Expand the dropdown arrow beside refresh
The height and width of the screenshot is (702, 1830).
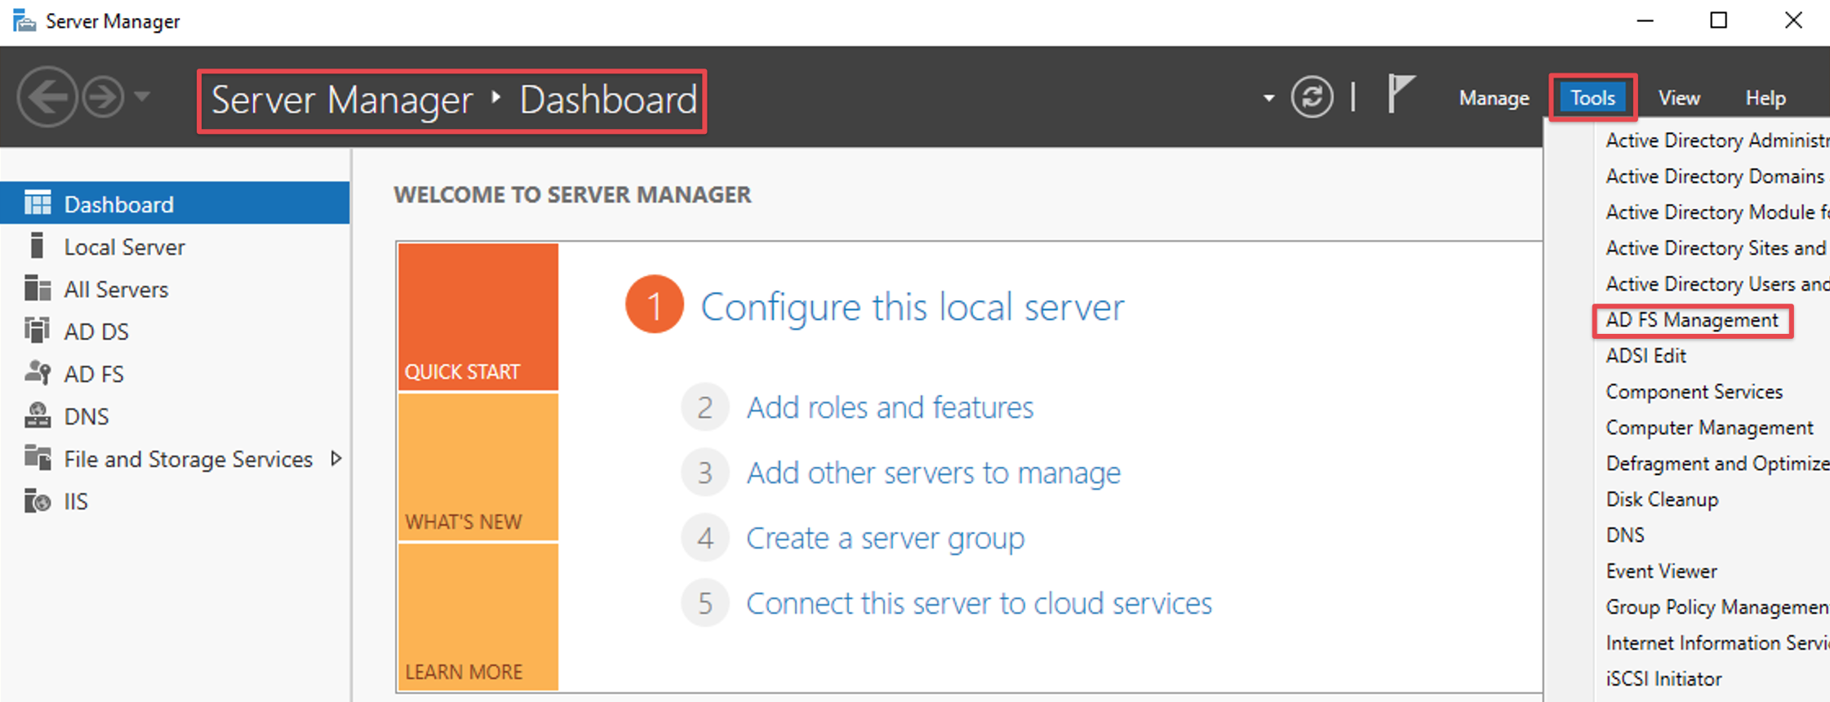(x=1268, y=98)
